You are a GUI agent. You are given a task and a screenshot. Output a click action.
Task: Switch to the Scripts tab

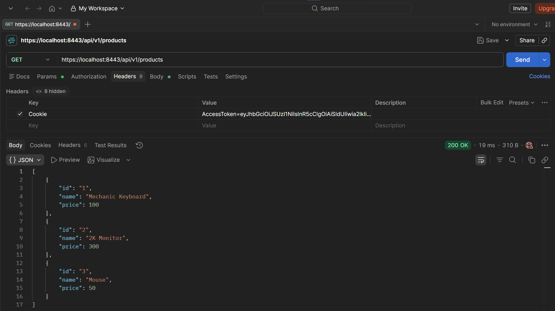(187, 77)
